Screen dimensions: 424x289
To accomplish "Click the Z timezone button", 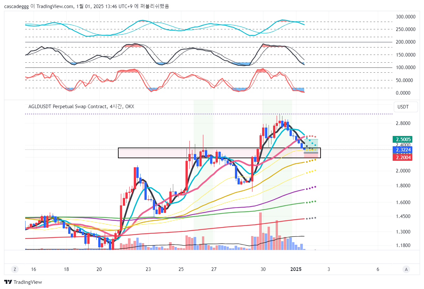I will 15,269.
